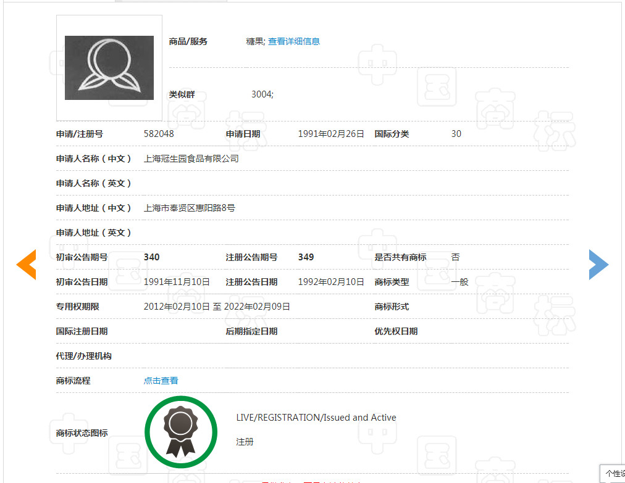The image size is (625, 483).
Task: Click the similar group value 3004
Action: click(262, 94)
